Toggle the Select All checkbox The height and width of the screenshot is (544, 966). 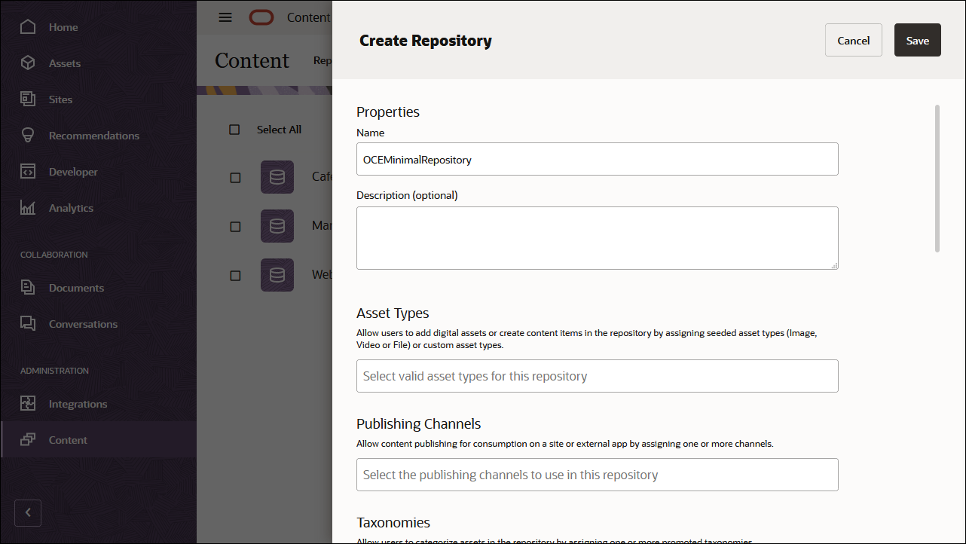point(234,129)
